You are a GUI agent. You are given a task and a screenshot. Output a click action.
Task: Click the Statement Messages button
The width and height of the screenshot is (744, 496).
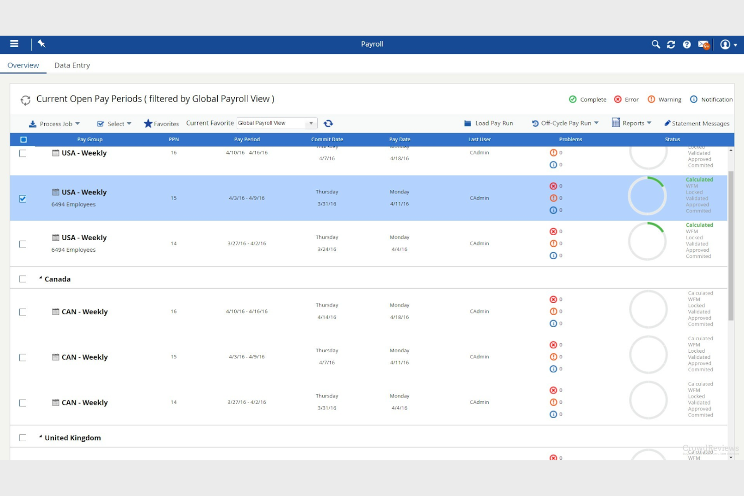click(697, 123)
